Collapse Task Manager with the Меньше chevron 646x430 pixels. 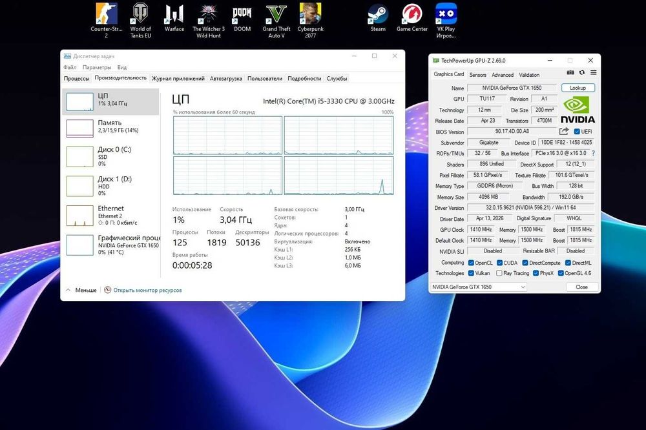(68, 291)
